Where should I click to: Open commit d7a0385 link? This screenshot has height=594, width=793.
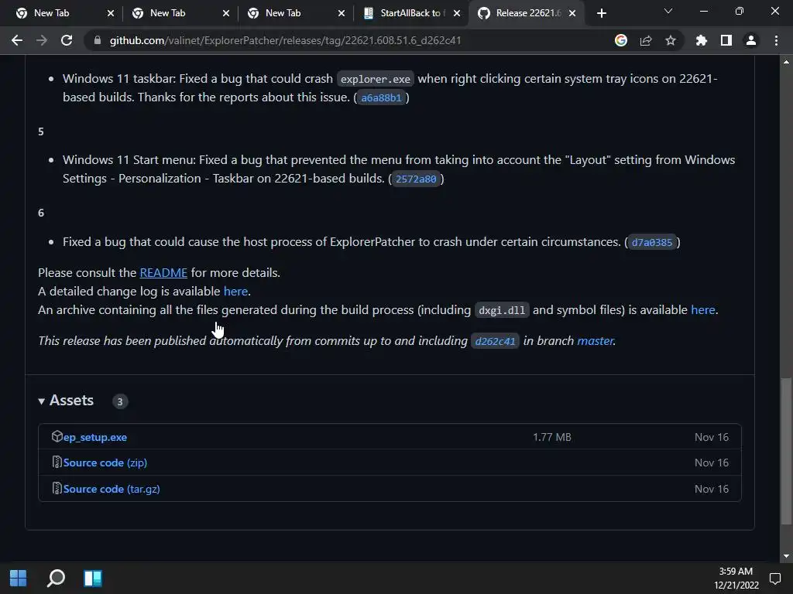coord(652,242)
